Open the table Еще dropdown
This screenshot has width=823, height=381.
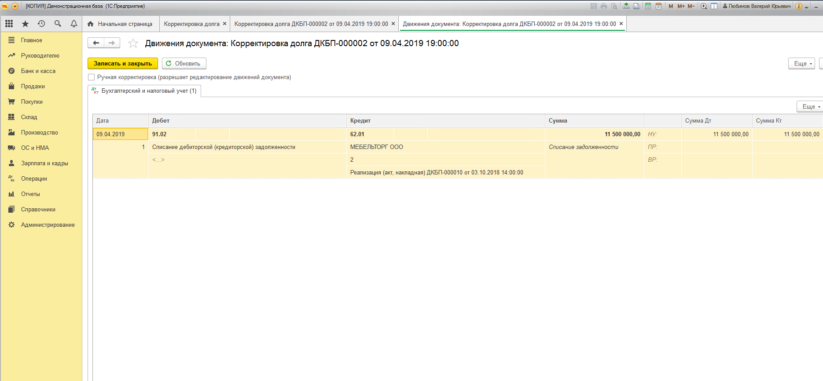coord(810,106)
